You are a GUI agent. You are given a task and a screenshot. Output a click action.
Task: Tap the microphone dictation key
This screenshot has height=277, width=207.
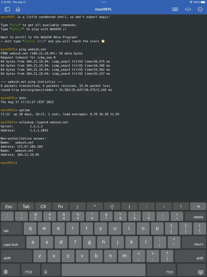coord(51,270)
